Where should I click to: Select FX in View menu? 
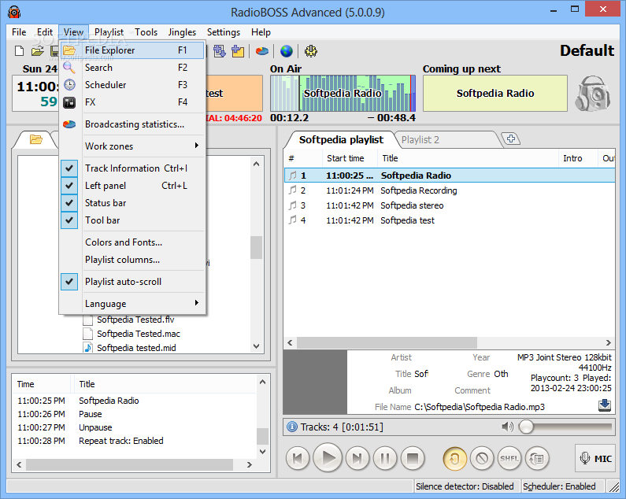coord(132,102)
